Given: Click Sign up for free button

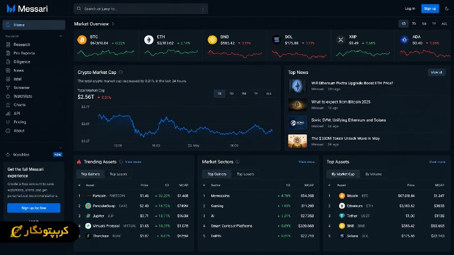Looking at the screenshot, I should coord(34,208).
